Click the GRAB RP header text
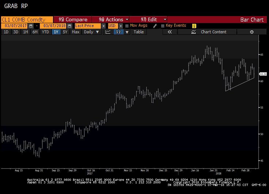269x194 pixels. [16, 6]
